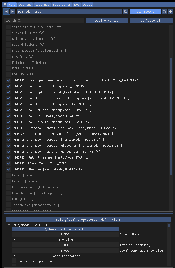Uncheck iMMERSE Pro: Depth of Field
Image resolution: width=175 pixels, height=268 pixels.
pyautogui.click(x=9, y=92)
